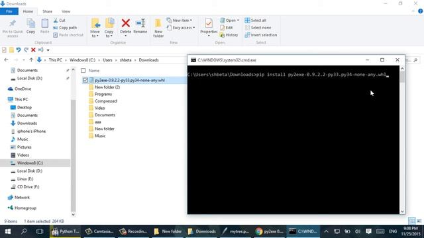Screen dimensions: 424x238
Task: Open the Move to dropdown
Action: click(x=95, y=28)
